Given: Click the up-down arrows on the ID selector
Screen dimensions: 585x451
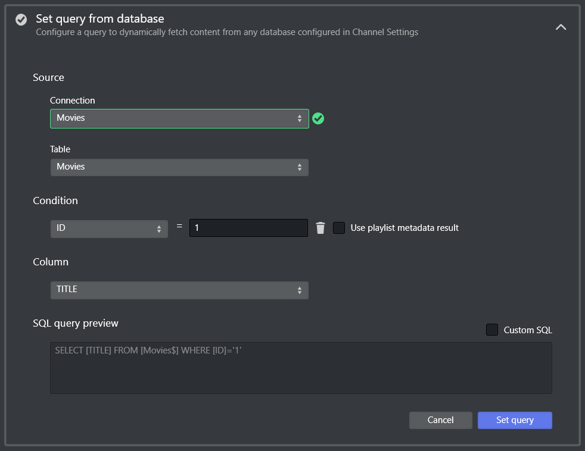Looking at the screenshot, I should pyautogui.click(x=159, y=228).
